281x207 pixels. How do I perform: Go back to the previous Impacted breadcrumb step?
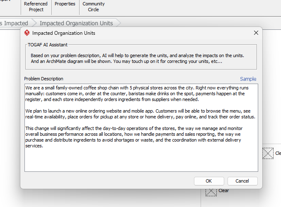15,23
